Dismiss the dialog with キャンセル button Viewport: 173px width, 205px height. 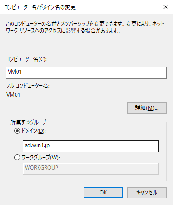(147, 193)
